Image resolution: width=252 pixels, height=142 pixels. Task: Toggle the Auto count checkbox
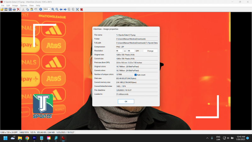tap(135, 74)
